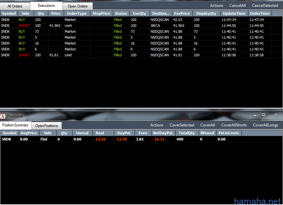Screen dimensions: 283x205
Task: Open the Open Orders tab
Action: pos(77,6)
